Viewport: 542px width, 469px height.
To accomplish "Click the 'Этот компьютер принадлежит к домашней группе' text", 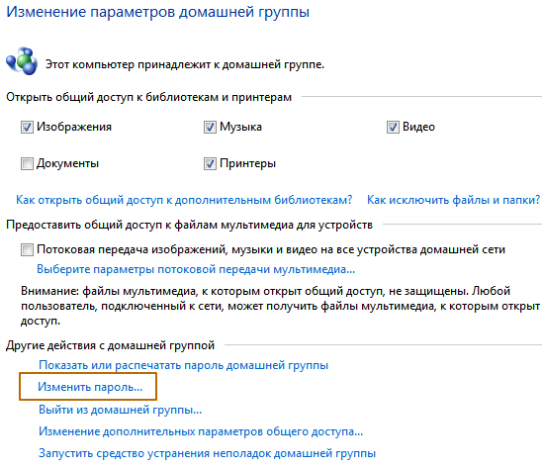I will click(185, 64).
